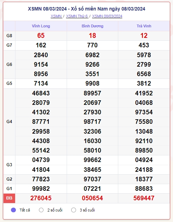Click the Vĩnh Long column header
This screenshot has width=173, height=222.
click(41, 26)
